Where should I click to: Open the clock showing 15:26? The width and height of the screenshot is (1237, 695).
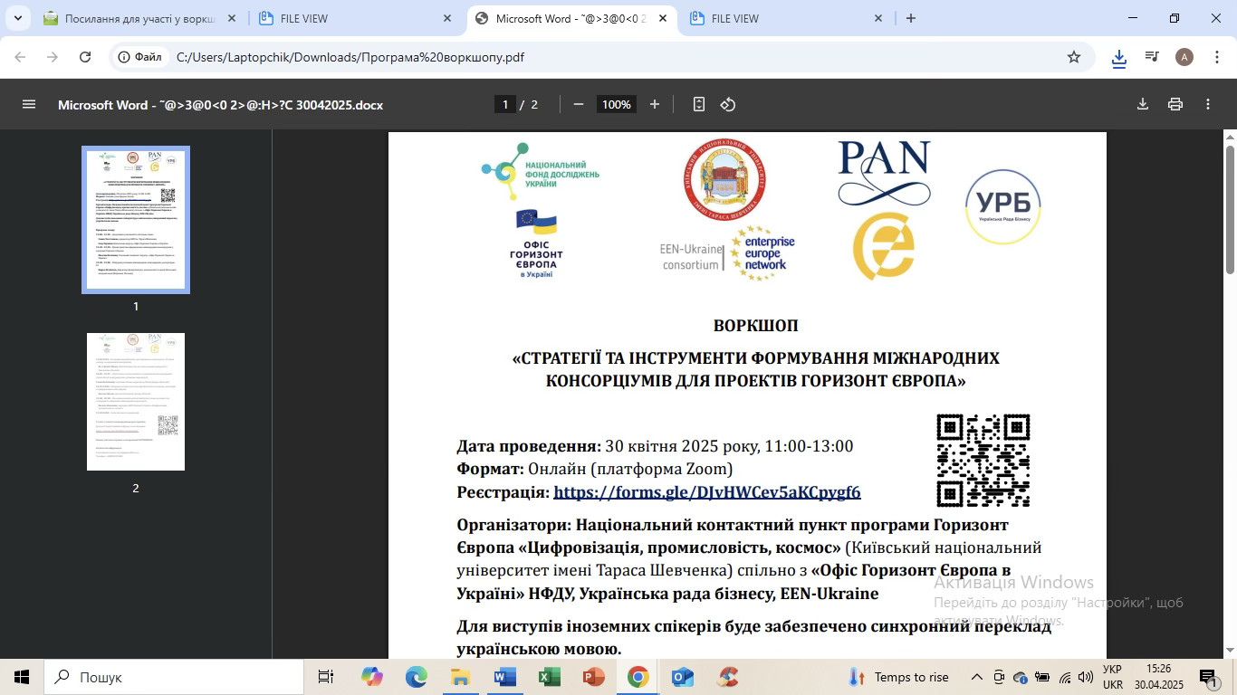point(1158,677)
